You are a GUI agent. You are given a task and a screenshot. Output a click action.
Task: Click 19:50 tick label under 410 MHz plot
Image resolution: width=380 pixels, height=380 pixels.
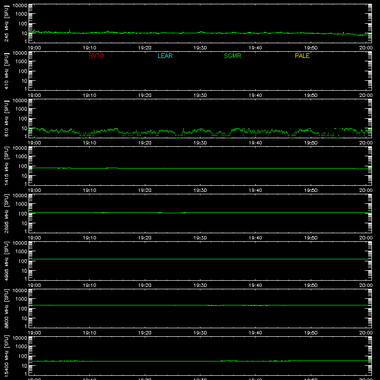(x=311, y=95)
